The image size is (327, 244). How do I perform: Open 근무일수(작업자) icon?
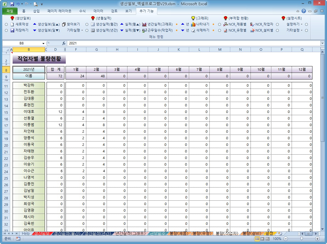144,30
